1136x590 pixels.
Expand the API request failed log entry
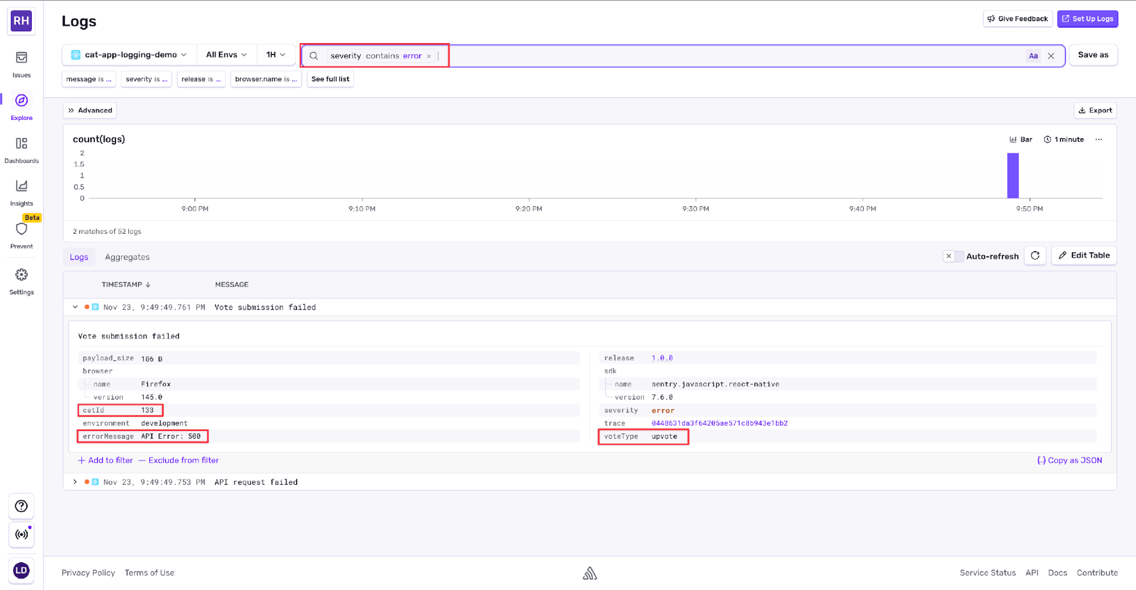[75, 481]
